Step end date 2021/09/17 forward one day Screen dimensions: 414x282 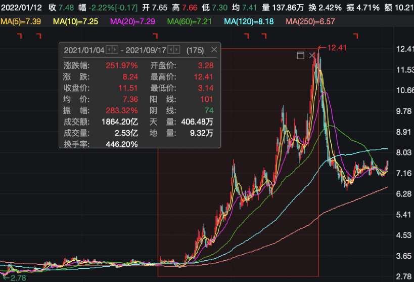177,50
